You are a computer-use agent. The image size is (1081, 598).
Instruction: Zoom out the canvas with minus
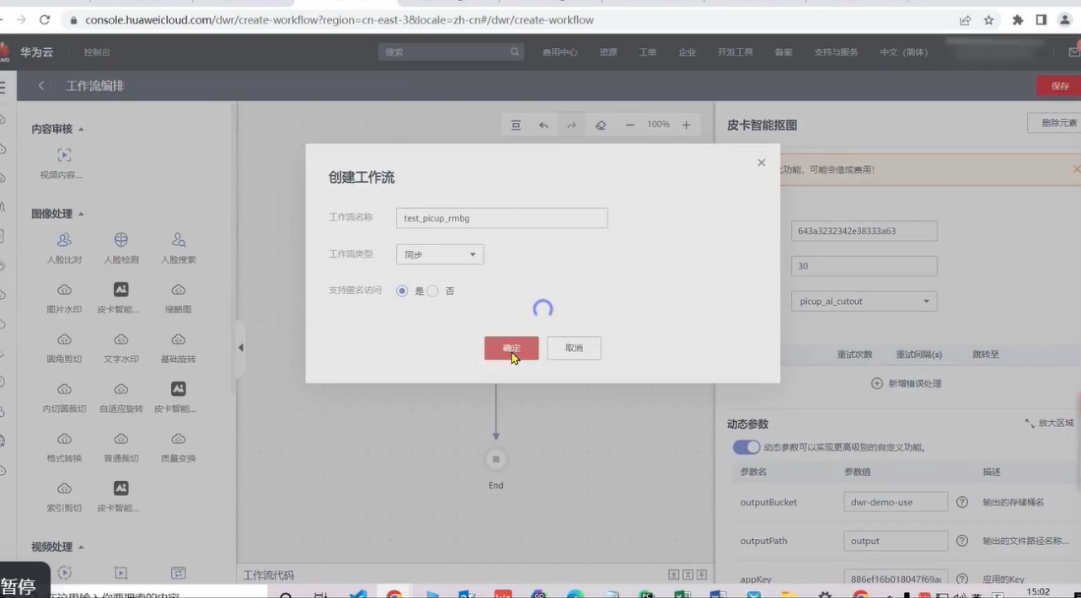(x=629, y=125)
